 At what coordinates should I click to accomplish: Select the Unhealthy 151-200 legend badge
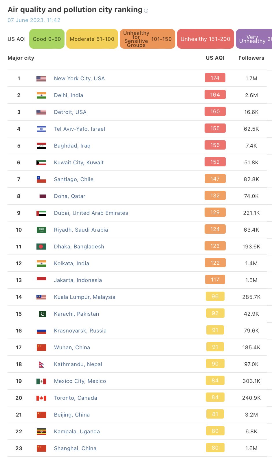point(205,39)
